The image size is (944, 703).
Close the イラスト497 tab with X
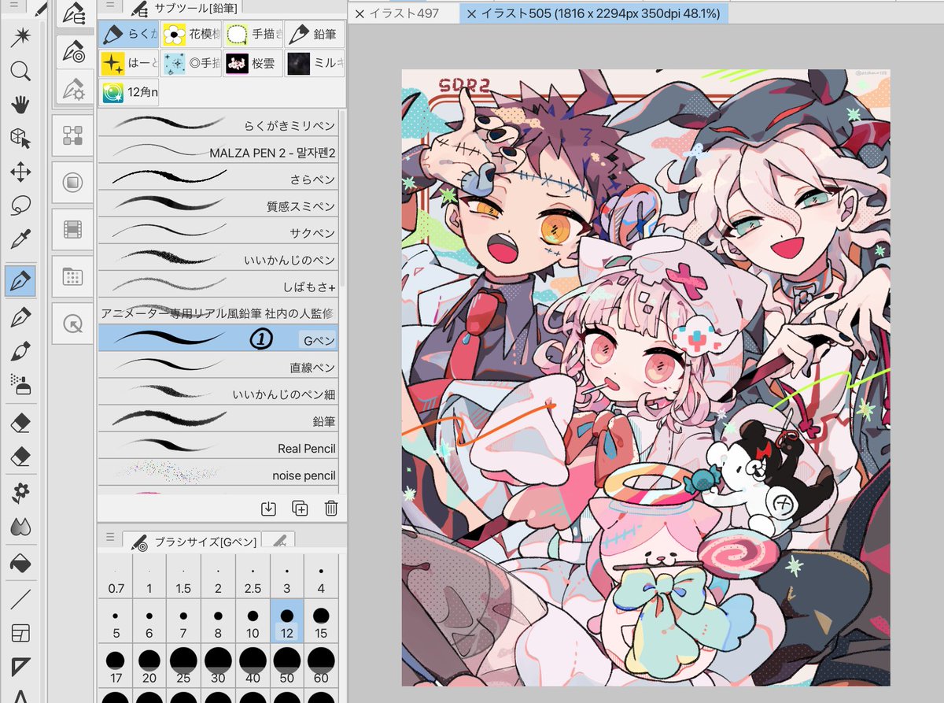[x=360, y=13]
